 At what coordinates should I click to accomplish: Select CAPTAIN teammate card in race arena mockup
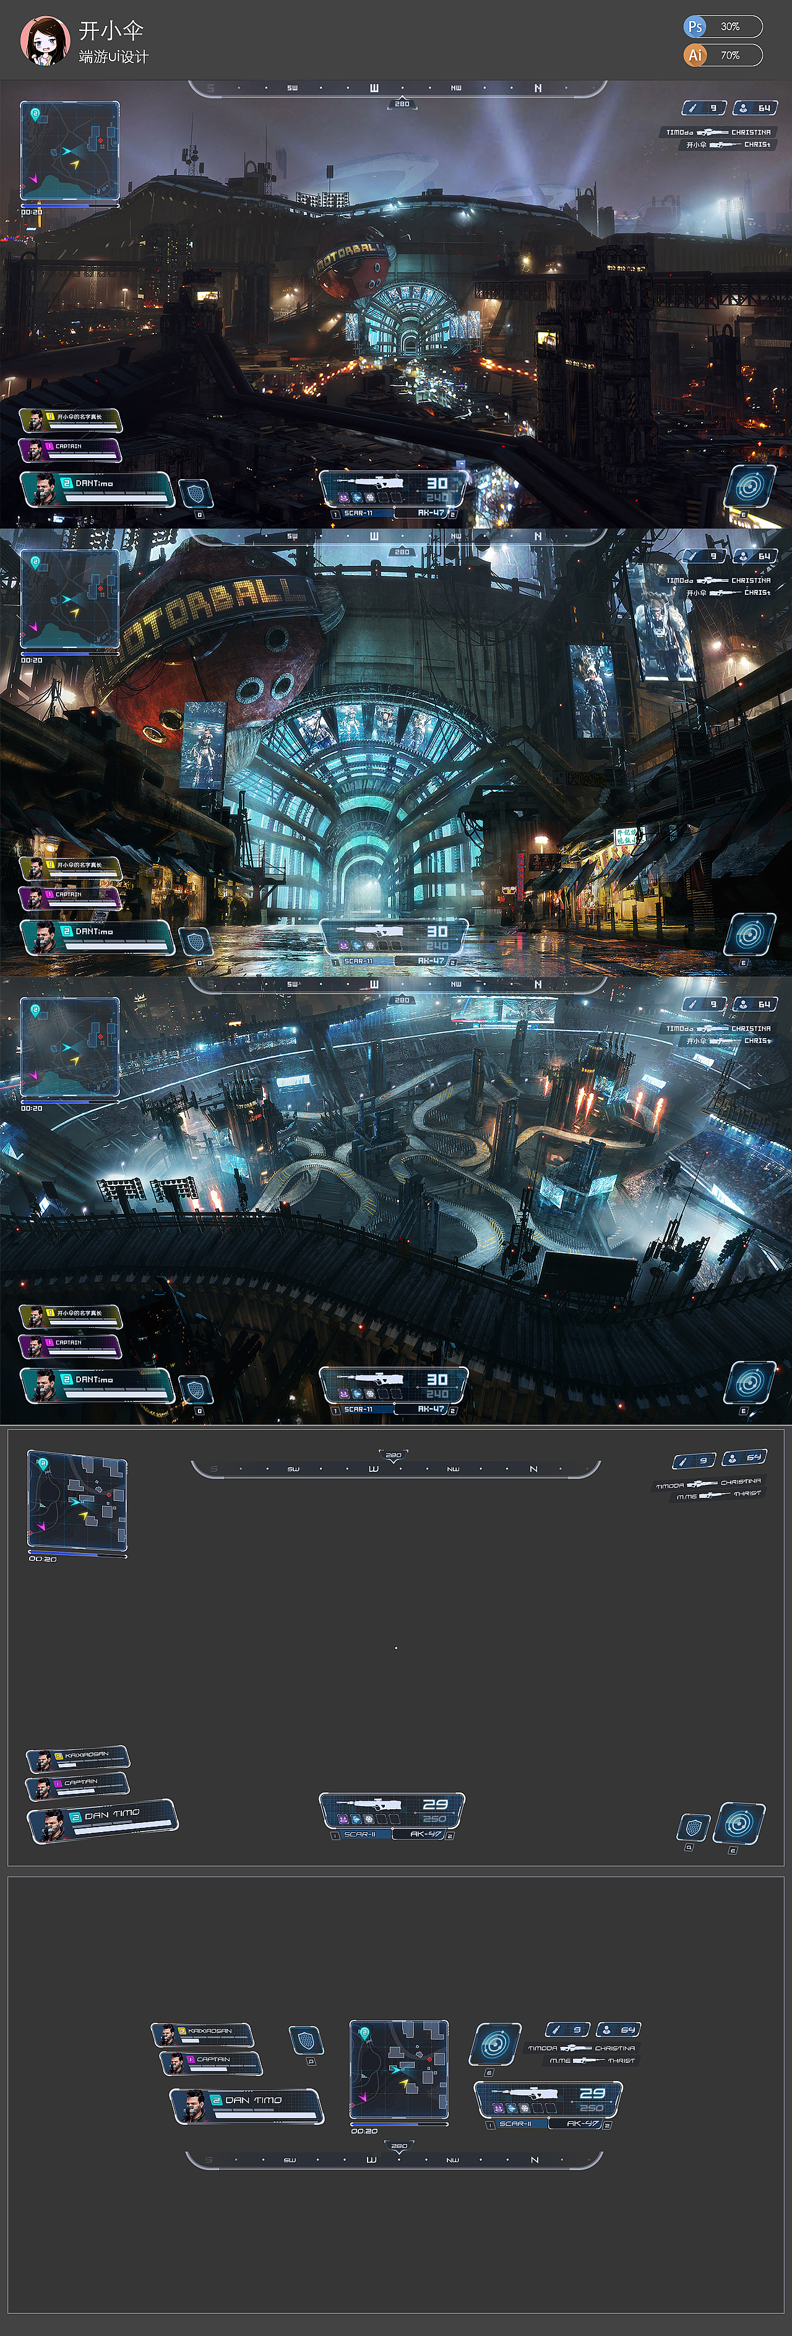(x=70, y=1346)
